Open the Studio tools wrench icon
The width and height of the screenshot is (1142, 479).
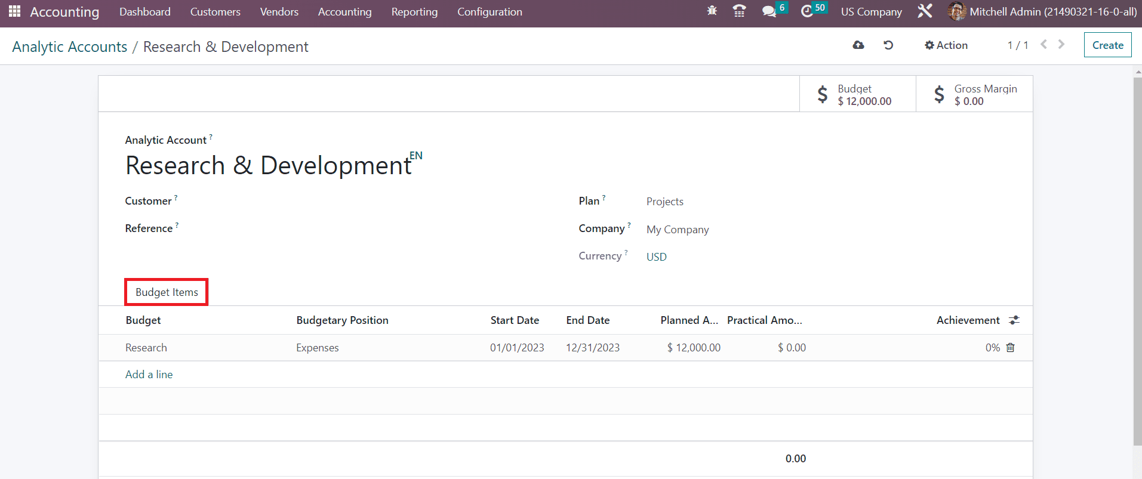(925, 11)
